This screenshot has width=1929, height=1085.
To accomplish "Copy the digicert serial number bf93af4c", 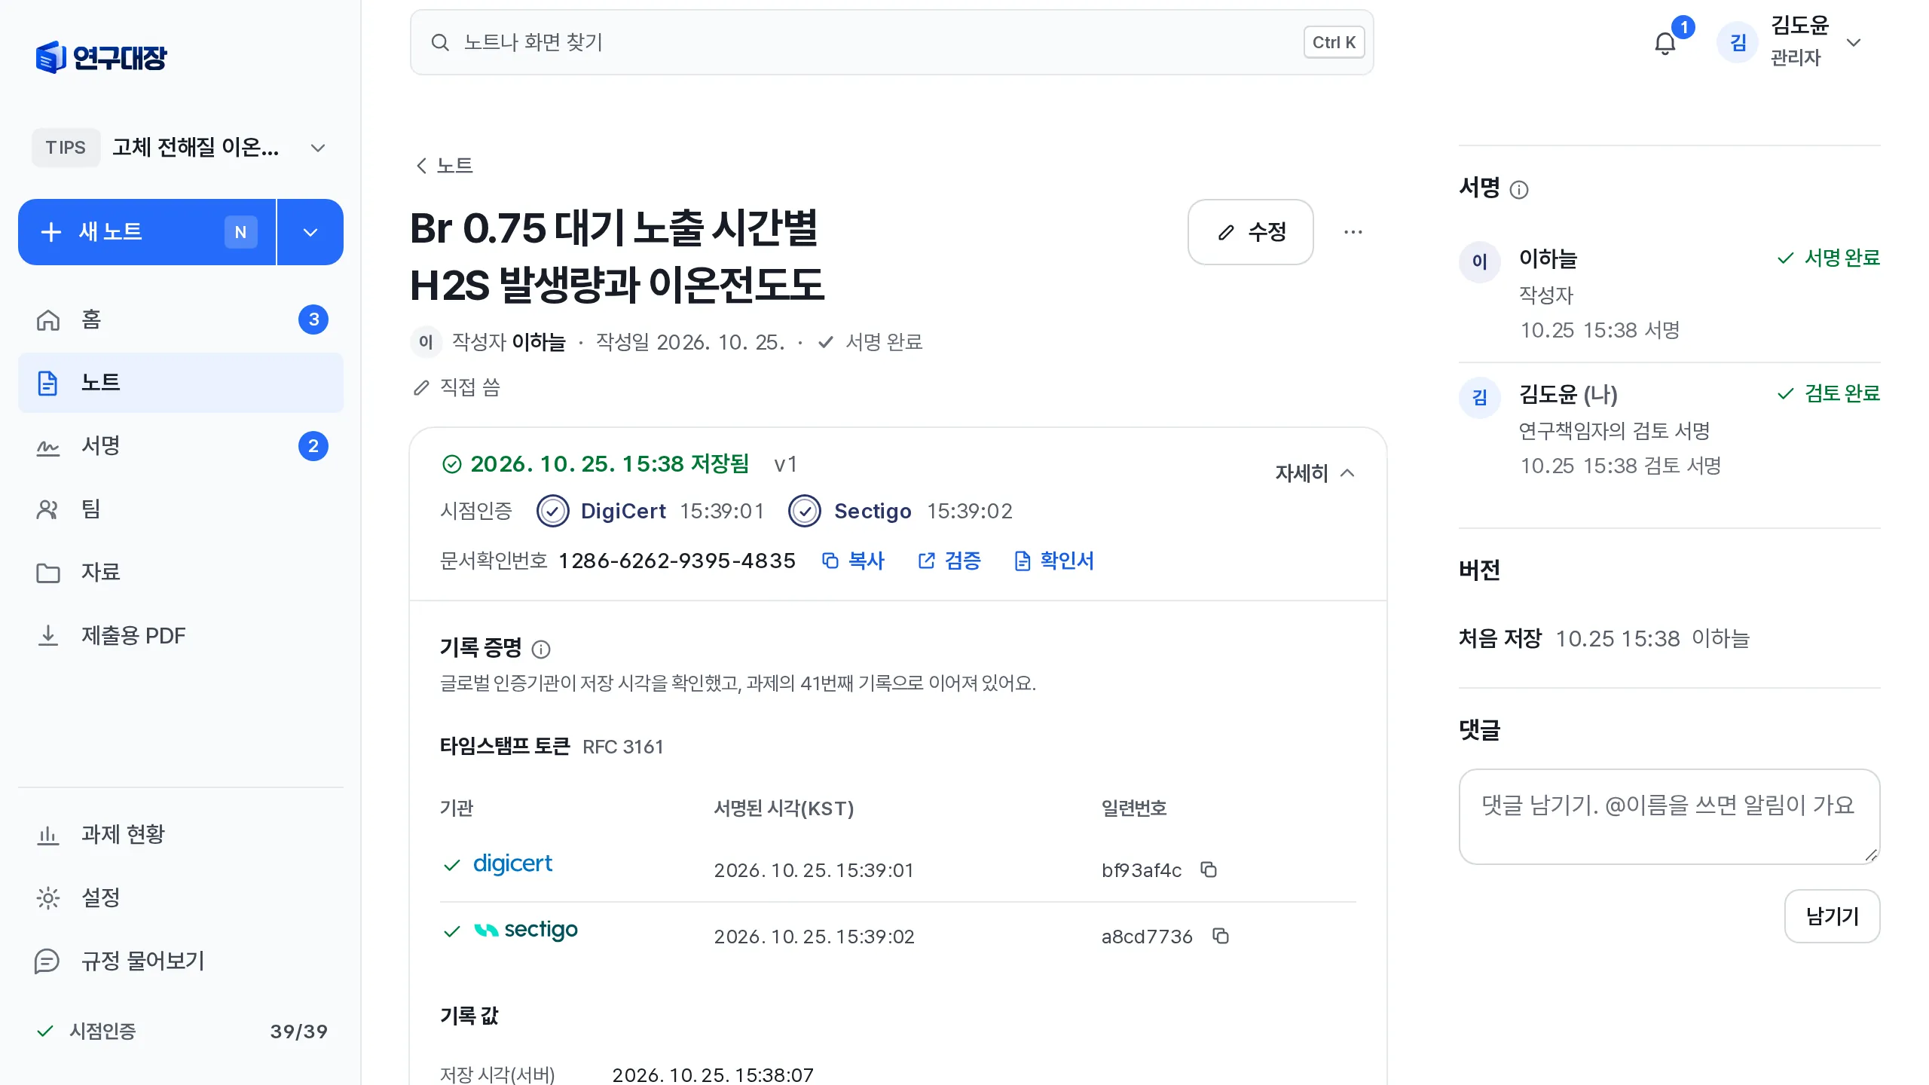I will [1209, 870].
